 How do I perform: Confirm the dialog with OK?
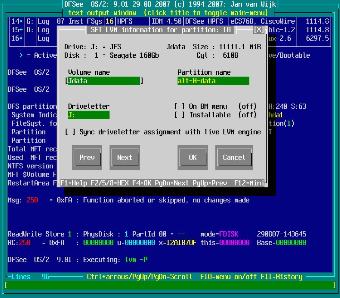[x=193, y=158]
